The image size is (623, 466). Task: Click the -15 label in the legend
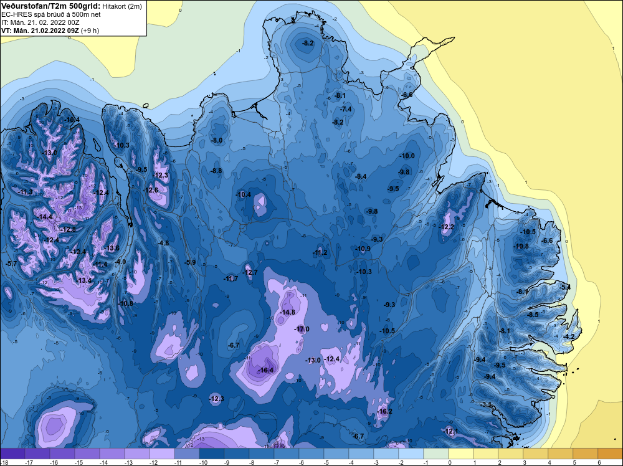(78, 462)
